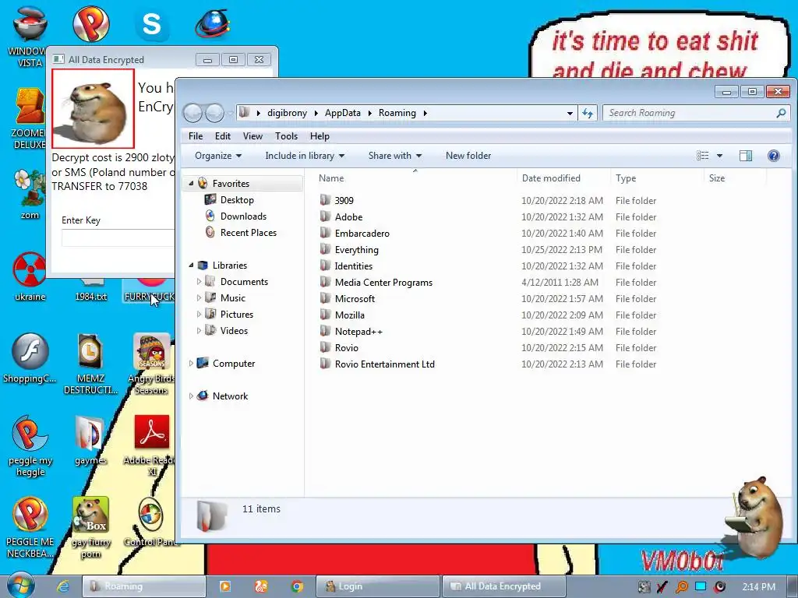Toggle the Explorer preview pane icon
The height and width of the screenshot is (598, 798).
746,156
